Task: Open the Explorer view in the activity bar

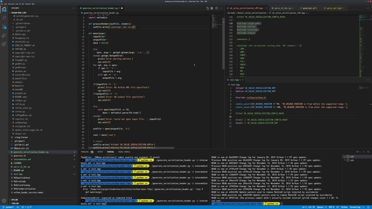Action: click(4, 10)
